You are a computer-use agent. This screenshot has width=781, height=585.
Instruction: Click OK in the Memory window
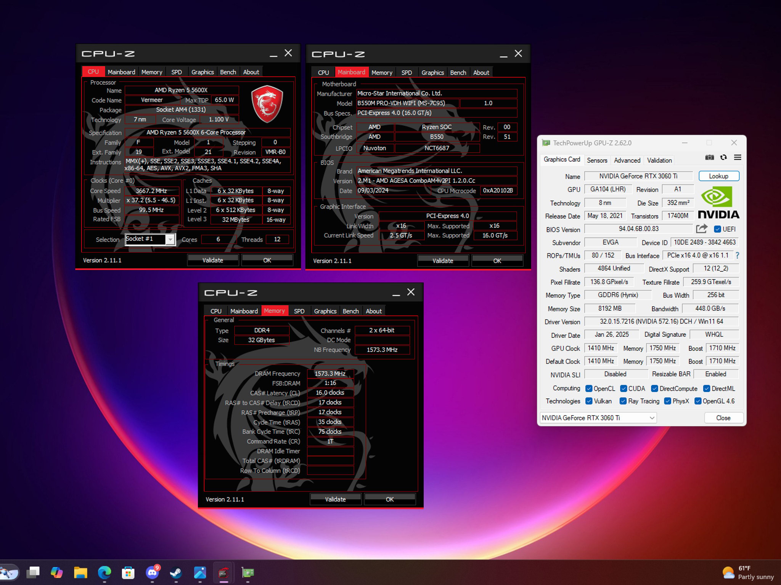390,499
